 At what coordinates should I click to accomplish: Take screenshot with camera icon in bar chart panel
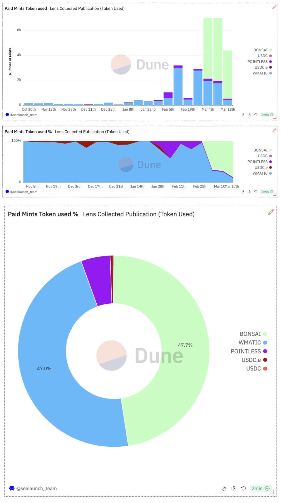click(x=249, y=115)
